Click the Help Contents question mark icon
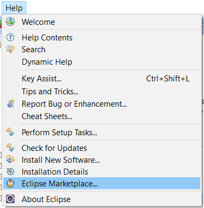 10,37
